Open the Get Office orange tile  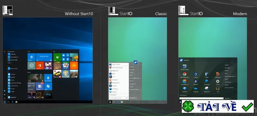click(40, 66)
